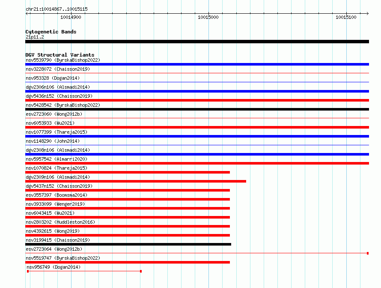Click the red bar under nsv5957542

197,163
